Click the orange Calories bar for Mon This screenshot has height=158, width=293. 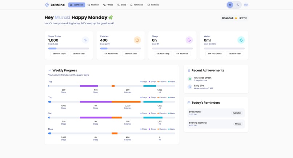(x=115, y=133)
